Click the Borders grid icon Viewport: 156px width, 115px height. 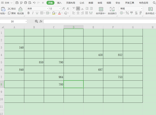(42, 13)
